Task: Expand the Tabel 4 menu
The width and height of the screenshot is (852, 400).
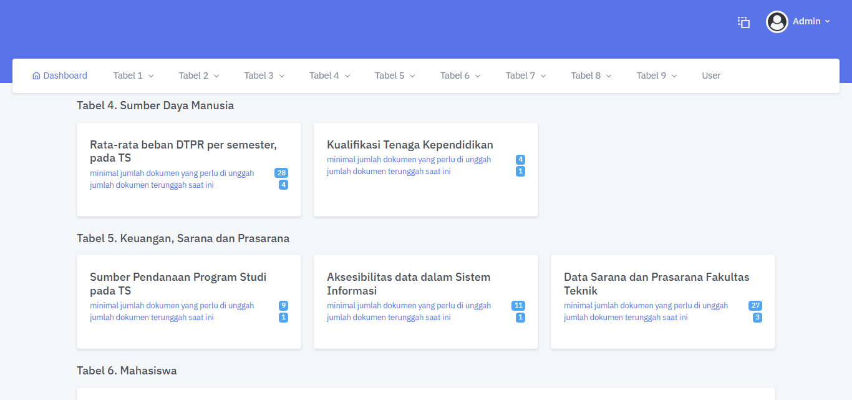Action: pyautogui.click(x=330, y=76)
